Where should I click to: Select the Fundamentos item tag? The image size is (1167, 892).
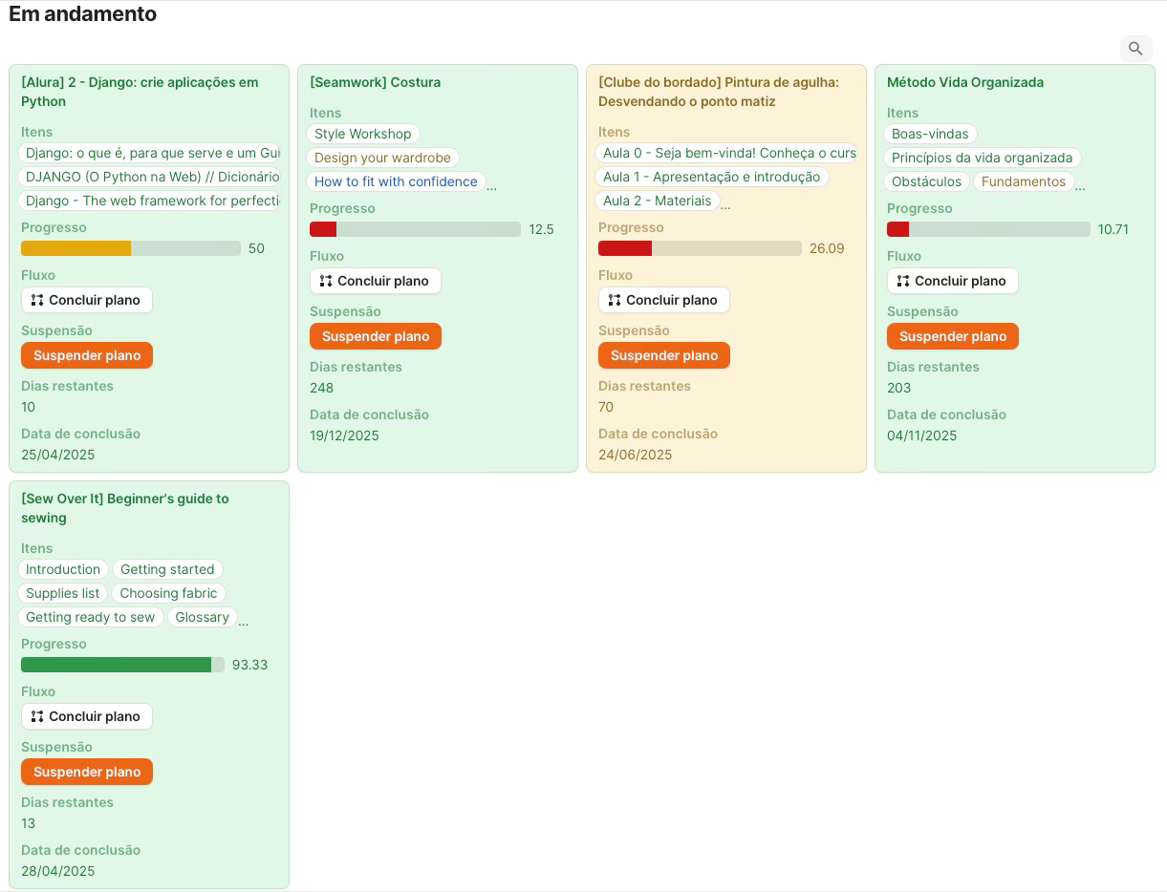tap(1024, 181)
